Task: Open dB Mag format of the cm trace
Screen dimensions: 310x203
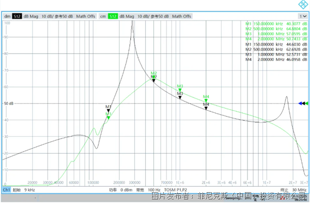Action: 127,16
